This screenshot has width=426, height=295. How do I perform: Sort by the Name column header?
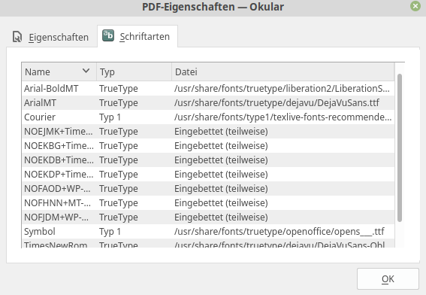point(59,71)
